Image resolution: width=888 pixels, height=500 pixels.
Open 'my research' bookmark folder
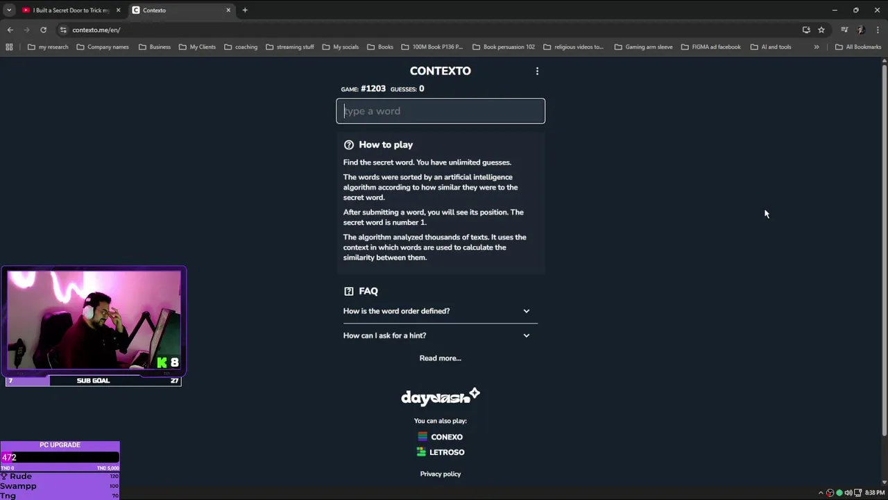pos(48,47)
